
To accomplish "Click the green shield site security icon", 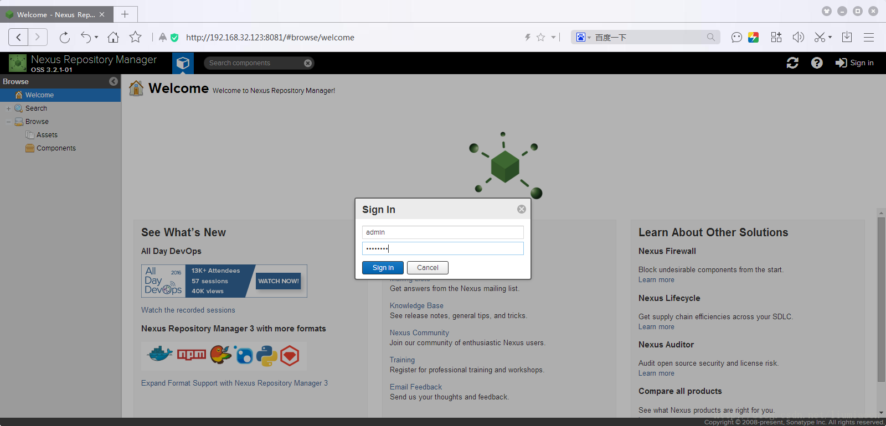I will coord(174,37).
